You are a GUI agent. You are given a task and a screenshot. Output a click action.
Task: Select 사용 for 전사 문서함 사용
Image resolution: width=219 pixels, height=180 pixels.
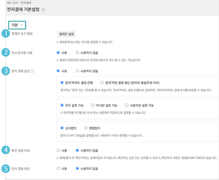coord(58,53)
